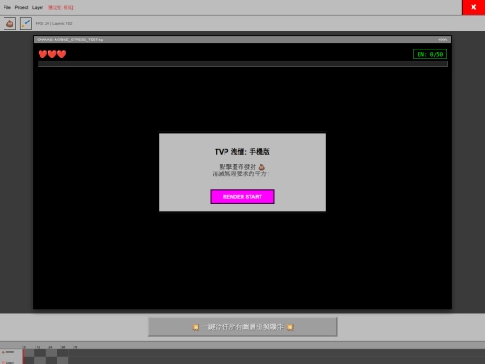Click the third frame cell of the Action layer
Screen dimensions: 485x364
pos(51,352)
